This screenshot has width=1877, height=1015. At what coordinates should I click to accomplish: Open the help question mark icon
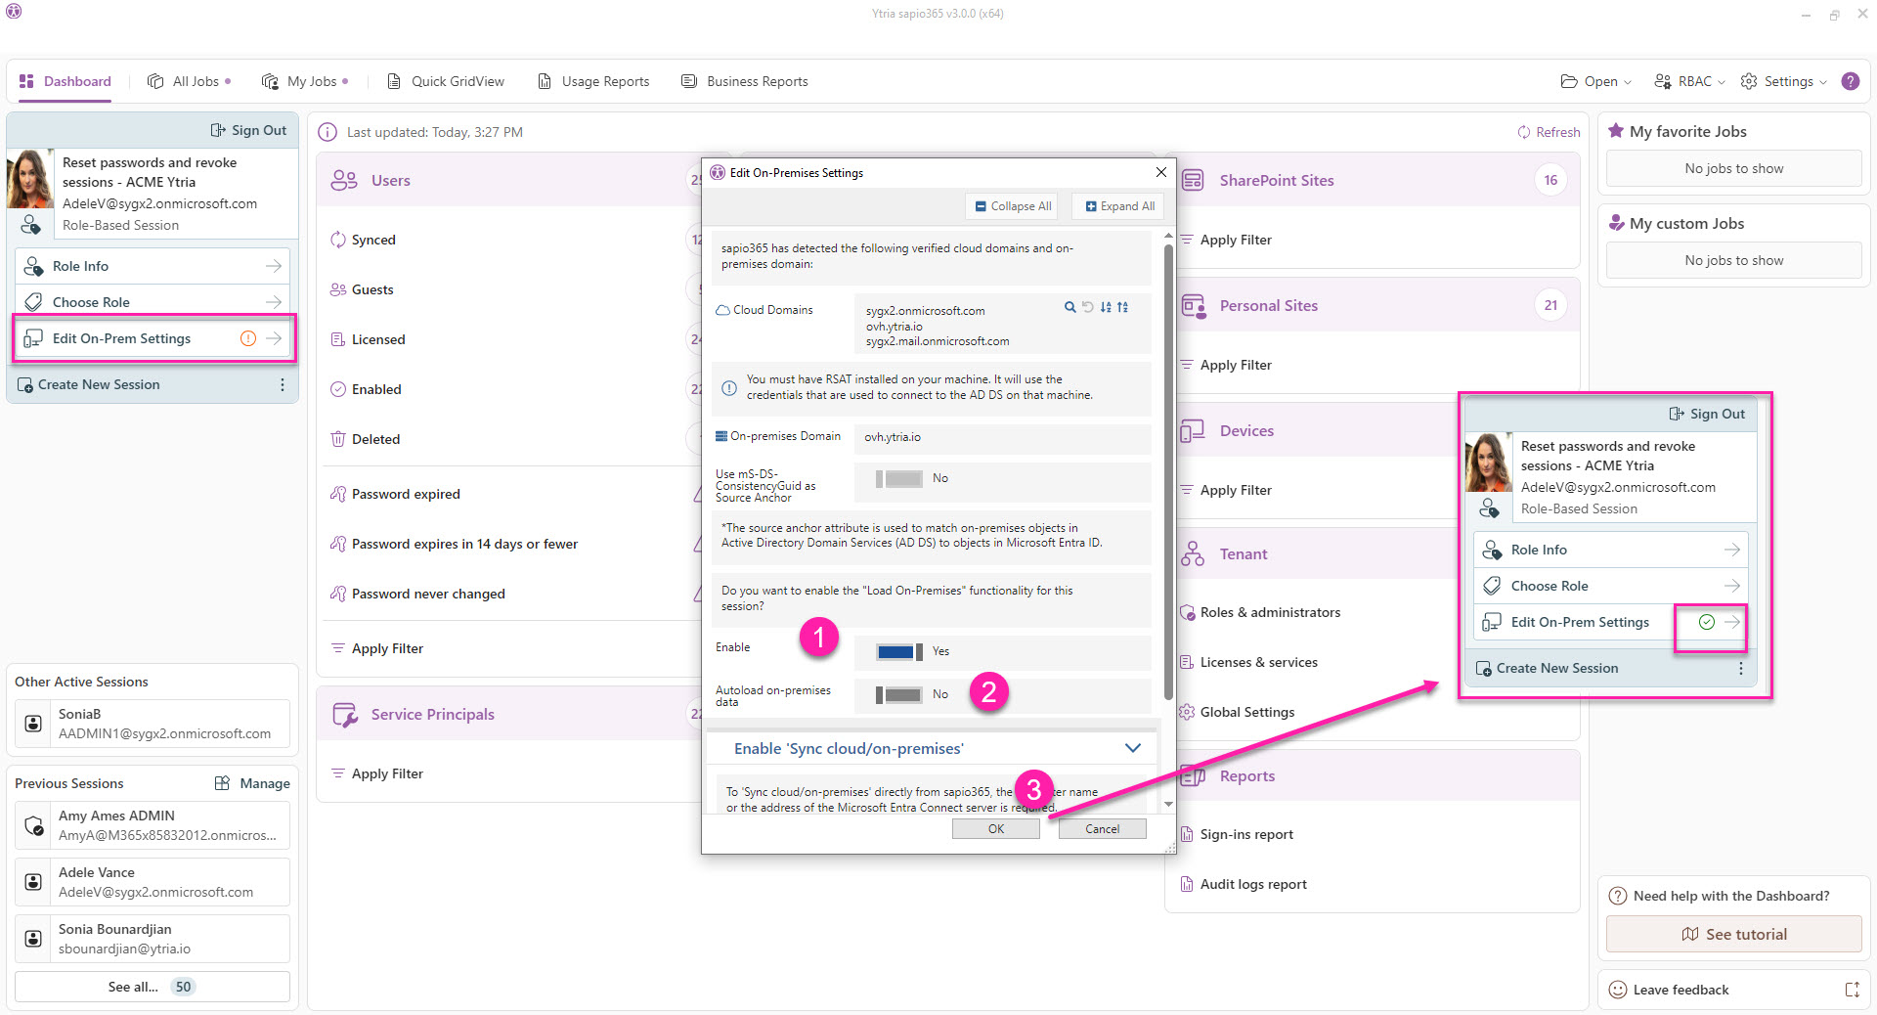[x=1850, y=81]
